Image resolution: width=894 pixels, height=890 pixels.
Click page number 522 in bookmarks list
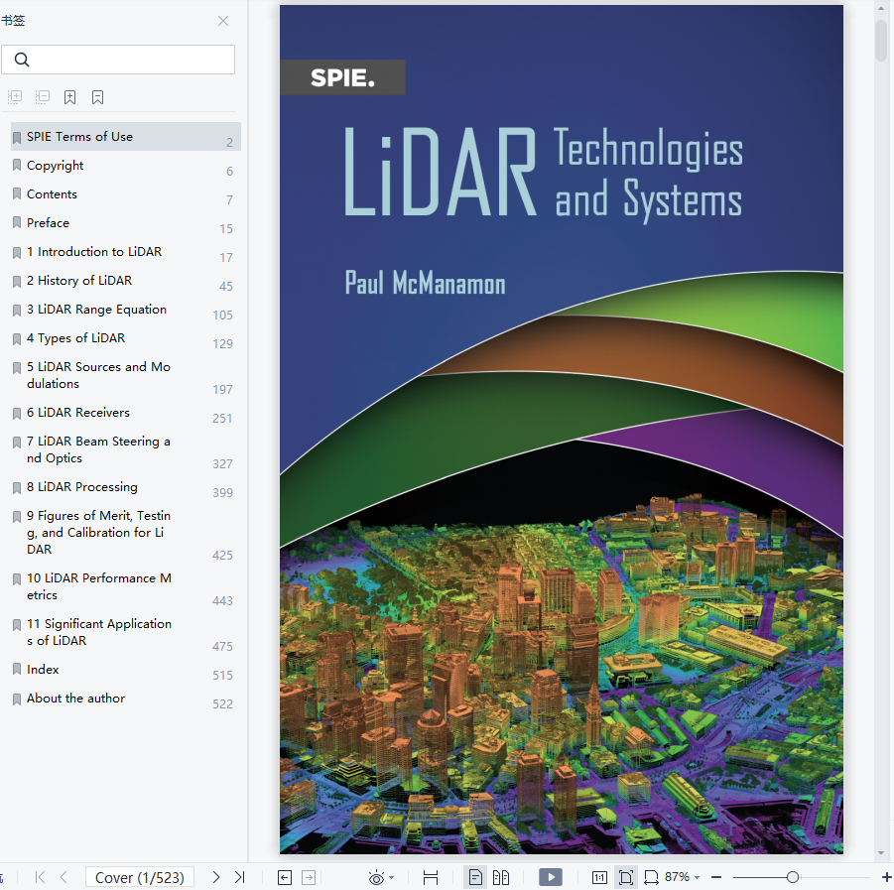click(x=223, y=704)
